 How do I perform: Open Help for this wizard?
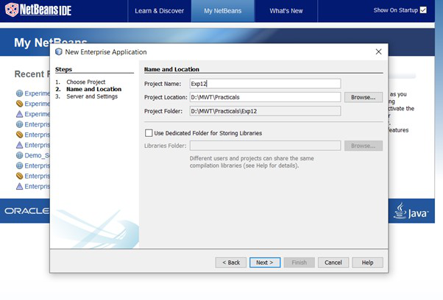coord(367,262)
